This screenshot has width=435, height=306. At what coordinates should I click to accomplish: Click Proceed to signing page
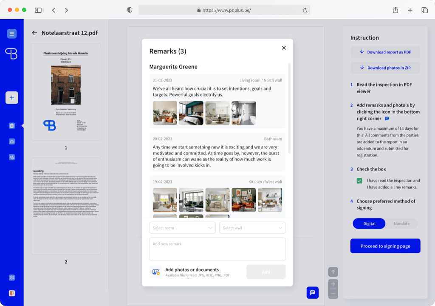385,246
